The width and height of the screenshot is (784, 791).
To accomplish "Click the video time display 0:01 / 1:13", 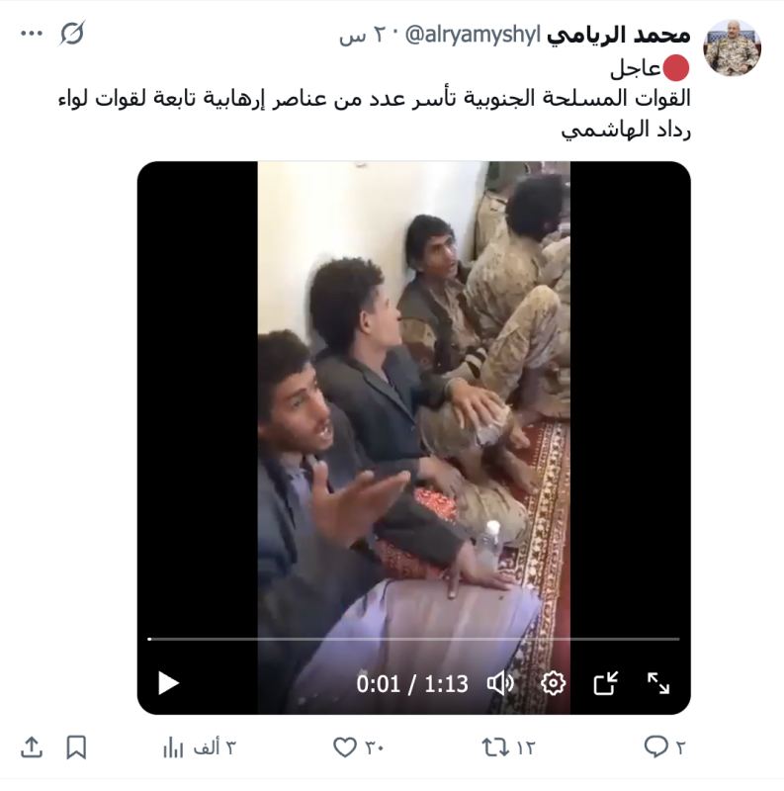I will tap(412, 684).
